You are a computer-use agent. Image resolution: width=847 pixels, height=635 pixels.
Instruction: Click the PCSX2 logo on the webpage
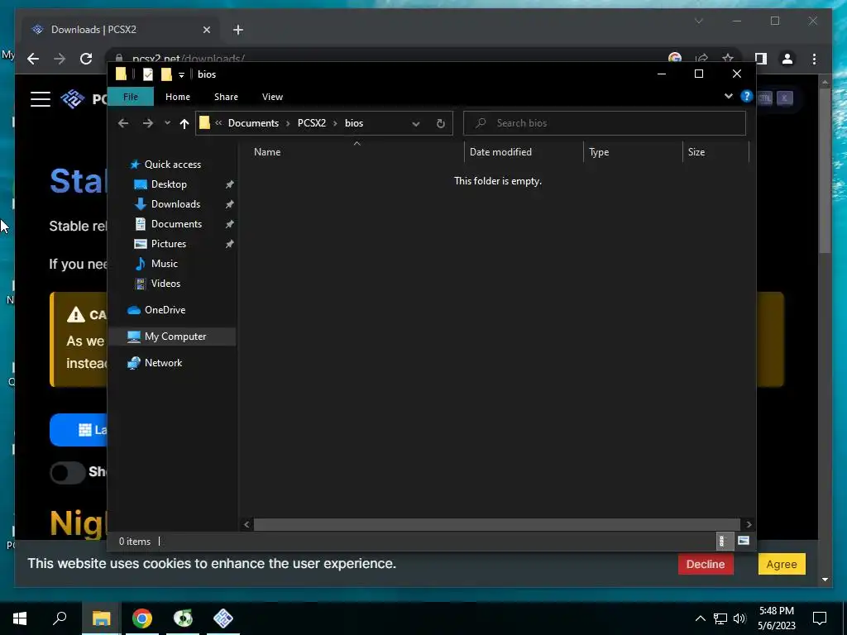point(73,99)
